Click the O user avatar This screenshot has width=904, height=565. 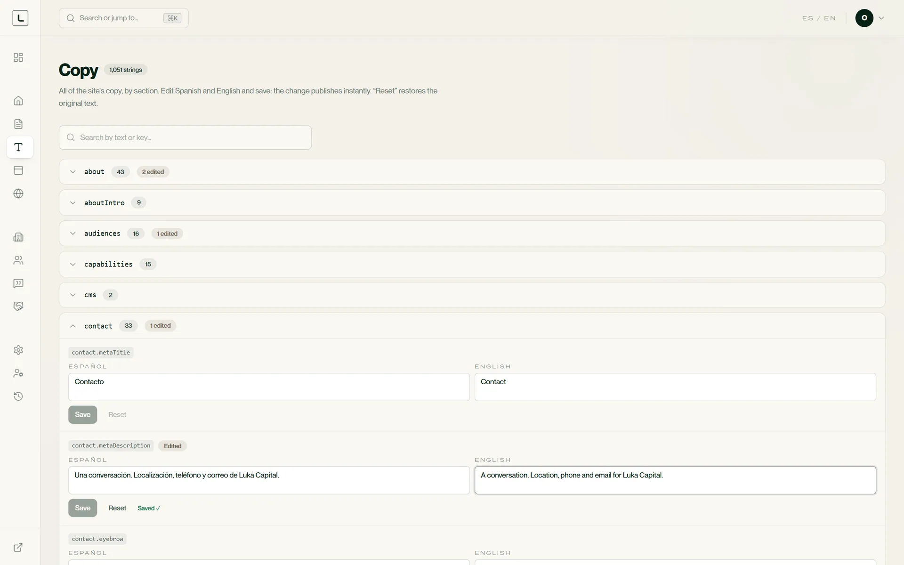pyautogui.click(x=864, y=18)
